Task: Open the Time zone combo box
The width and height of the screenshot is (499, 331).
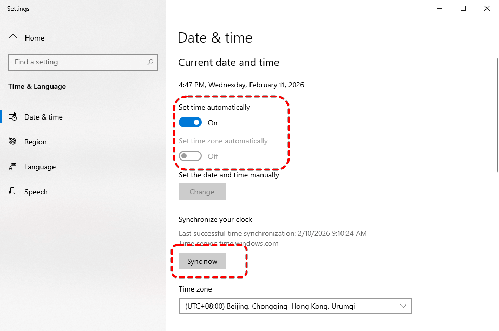Action: 295,306
